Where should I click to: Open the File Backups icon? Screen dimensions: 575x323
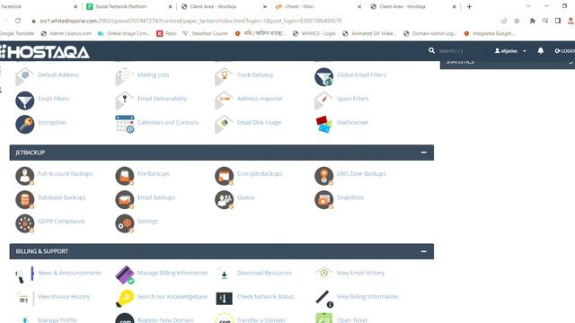pos(124,176)
